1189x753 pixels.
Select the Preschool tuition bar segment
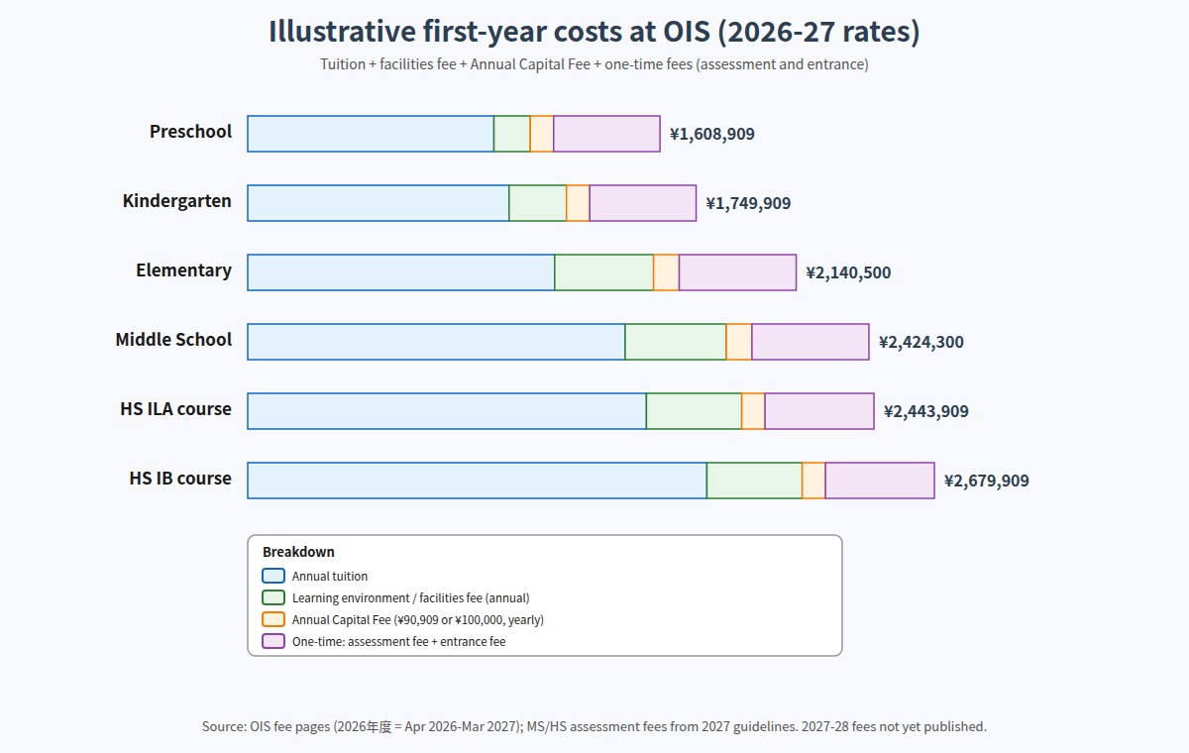tap(371, 134)
